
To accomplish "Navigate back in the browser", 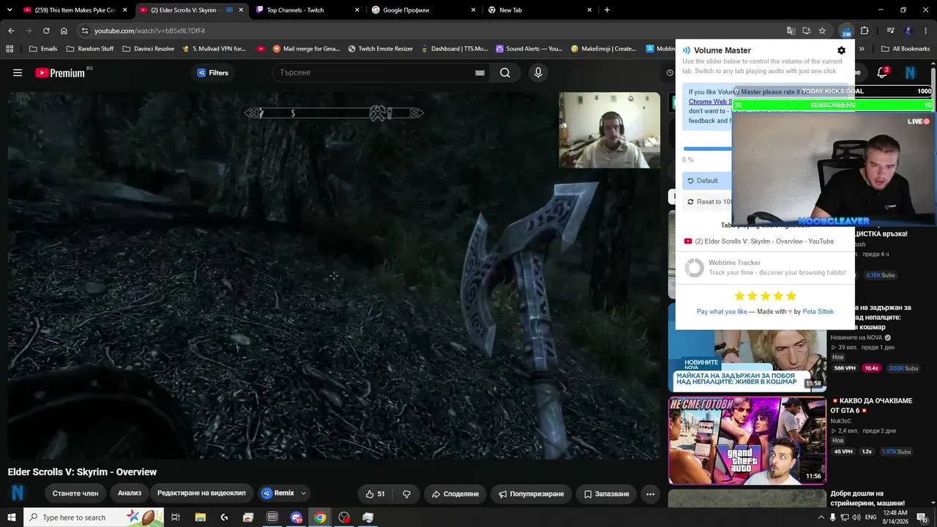I will (11, 31).
